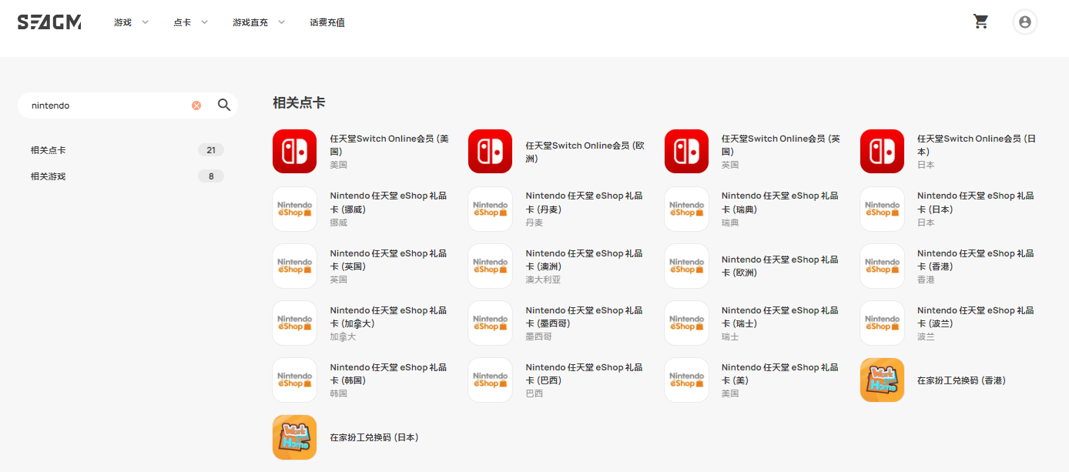Click the eShop 礼品卡 (英国) icon

tap(294, 266)
